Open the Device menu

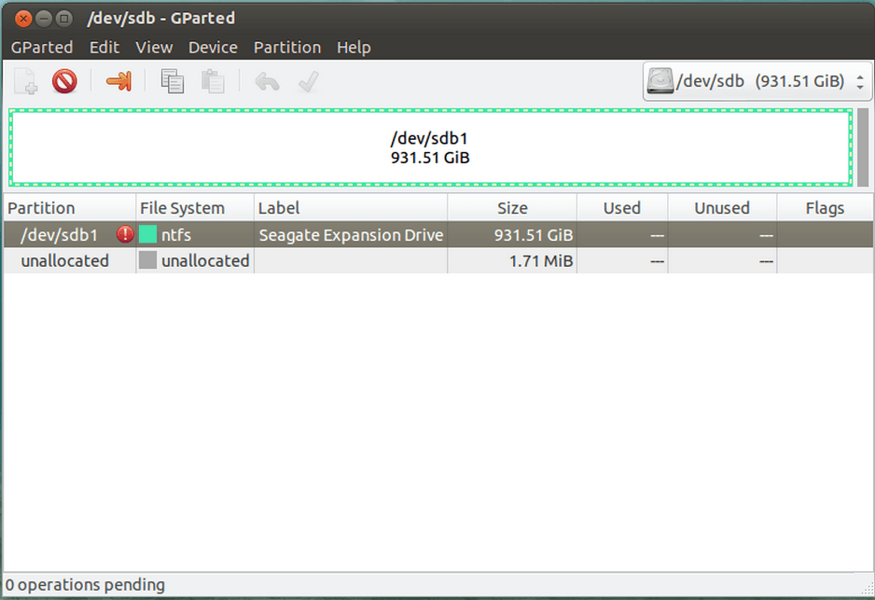213,48
